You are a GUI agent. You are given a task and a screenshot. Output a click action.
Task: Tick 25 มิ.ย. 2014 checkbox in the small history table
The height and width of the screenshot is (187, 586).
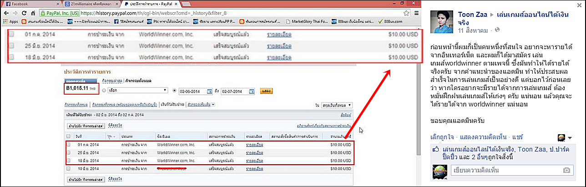pos(69,153)
